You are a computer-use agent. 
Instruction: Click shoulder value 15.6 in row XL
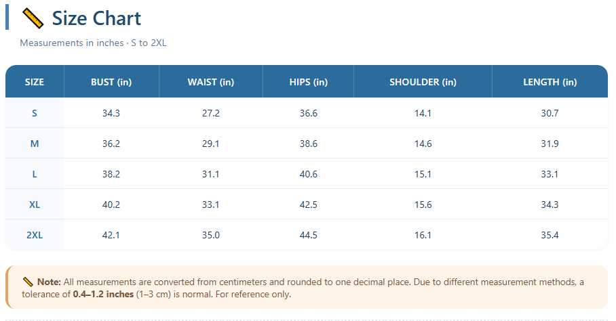[423, 205]
